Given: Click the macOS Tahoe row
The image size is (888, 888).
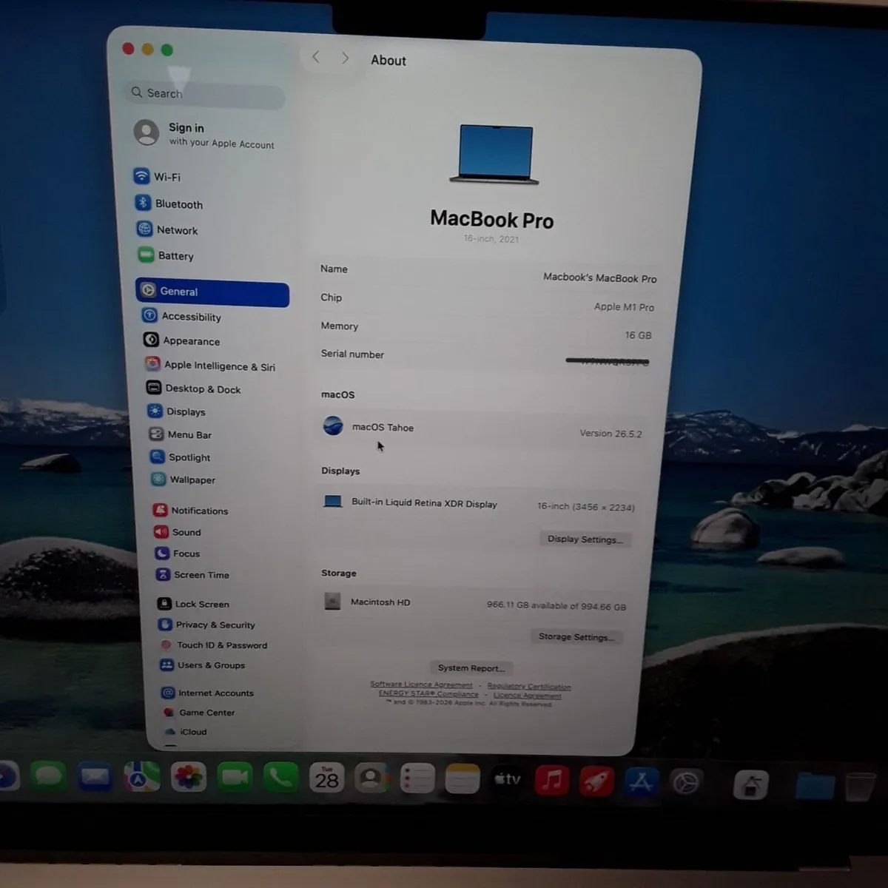Looking at the screenshot, I should click(481, 429).
